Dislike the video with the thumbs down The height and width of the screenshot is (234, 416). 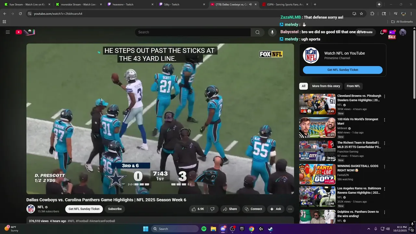click(212, 209)
